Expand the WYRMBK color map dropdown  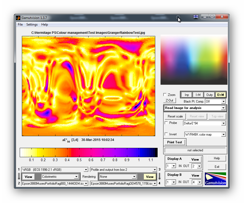(x=205, y=135)
